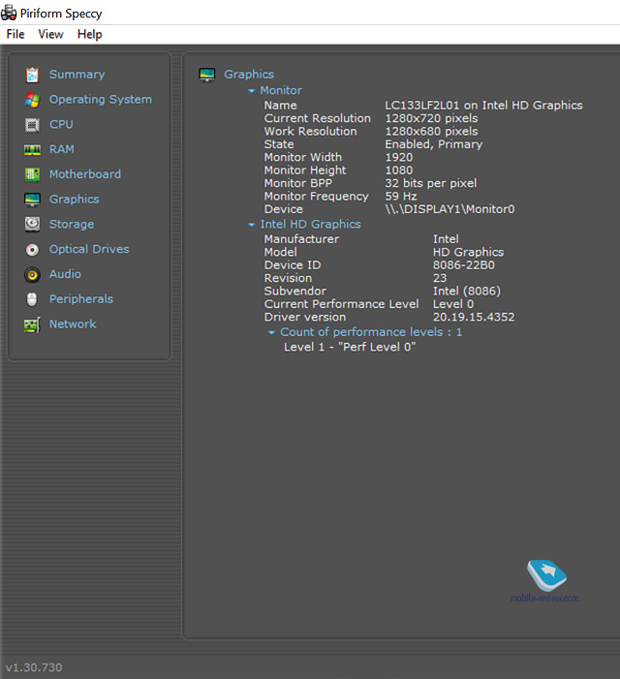Collapse the Intel HD Graphics section
Image resolution: width=620 pixels, height=679 pixels.
(x=252, y=225)
